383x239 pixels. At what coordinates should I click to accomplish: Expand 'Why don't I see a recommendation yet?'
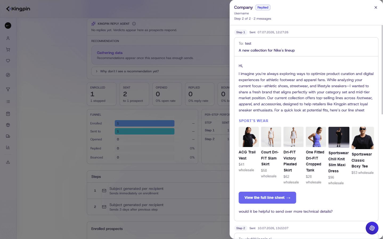[161, 71]
